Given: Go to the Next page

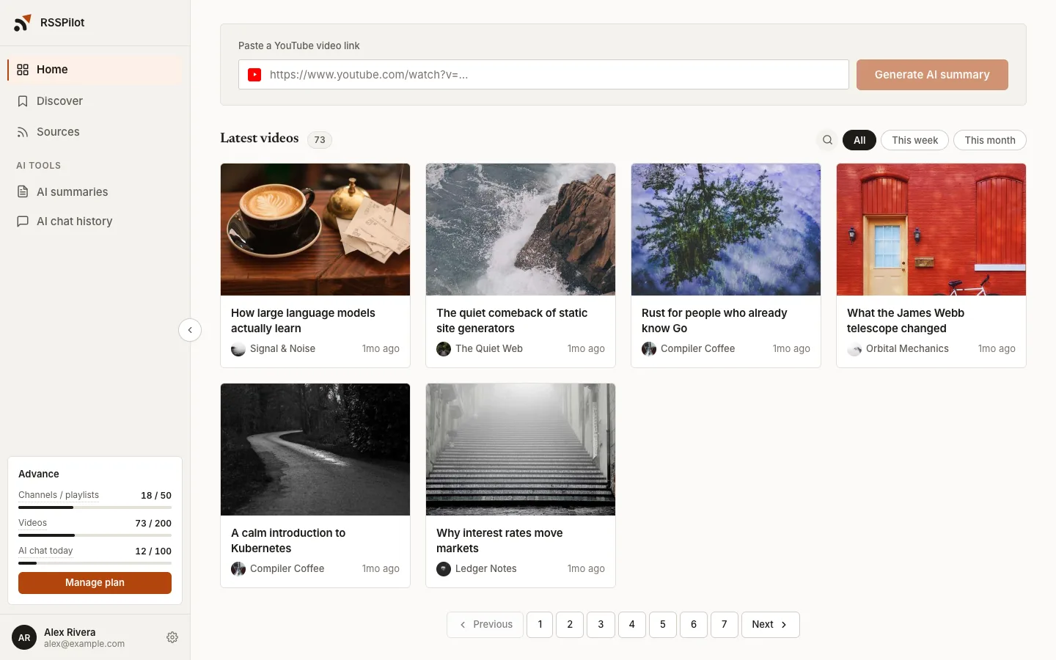Looking at the screenshot, I should (x=770, y=625).
